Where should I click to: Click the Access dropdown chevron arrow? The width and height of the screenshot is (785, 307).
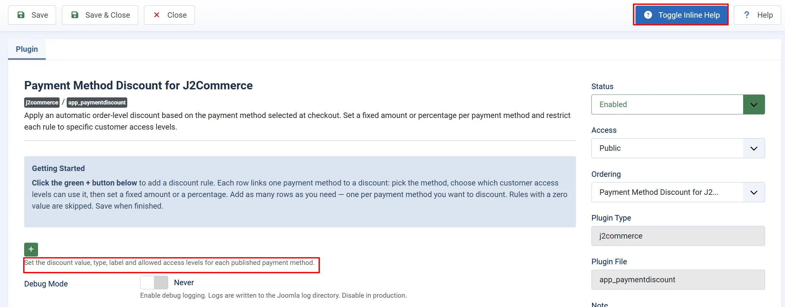754,148
